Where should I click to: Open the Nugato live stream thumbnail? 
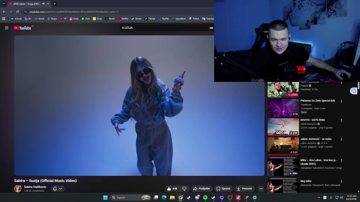pos(283,90)
